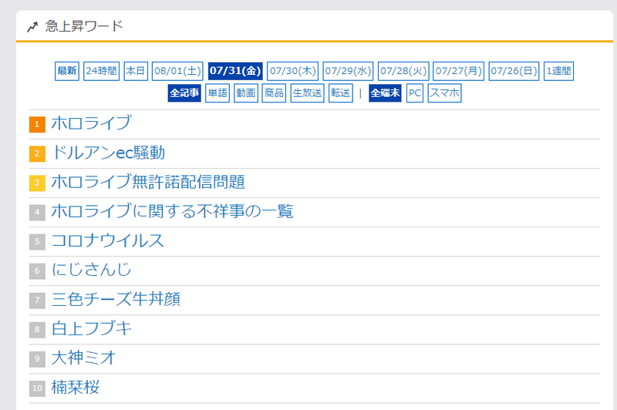Filter by 生放送 category
The width and height of the screenshot is (617, 410).
click(x=307, y=93)
